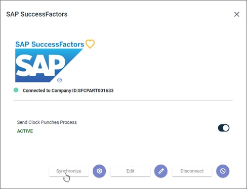The image size is (247, 189).
Task: Click the Connected to Company ID text
Action: pyautogui.click(x=68, y=90)
